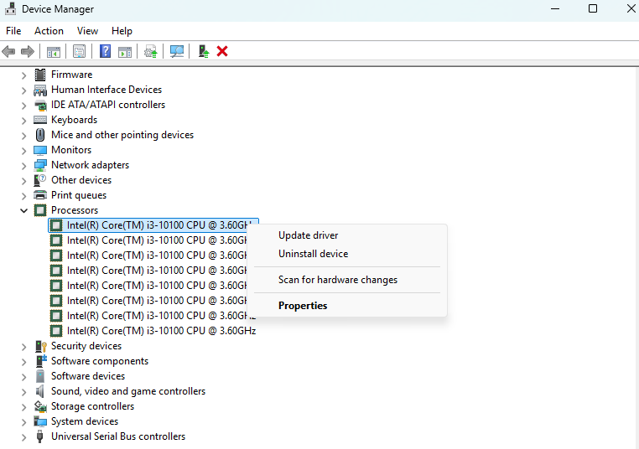Image resolution: width=639 pixels, height=449 pixels.
Task: Open the View menu
Action: click(x=87, y=31)
